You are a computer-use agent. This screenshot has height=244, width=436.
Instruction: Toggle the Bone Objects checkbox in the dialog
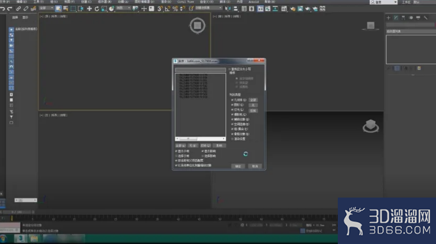(232, 134)
